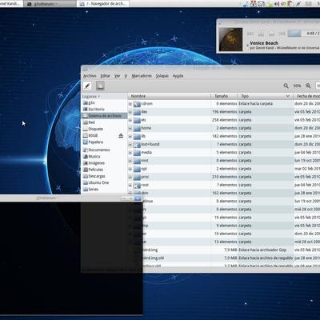
Task: Expand the lib folder row
Action: pos(130,137)
